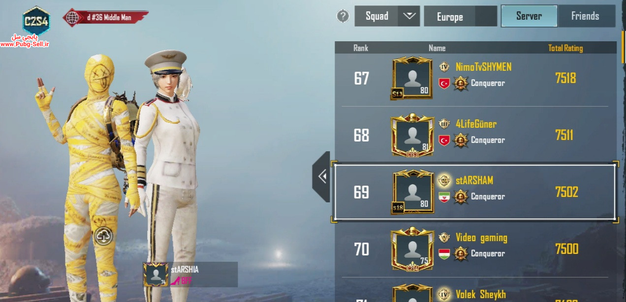The width and height of the screenshot is (626, 302).
Task: Open NimoTvSHYMEN player name
Action: pos(483,67)
